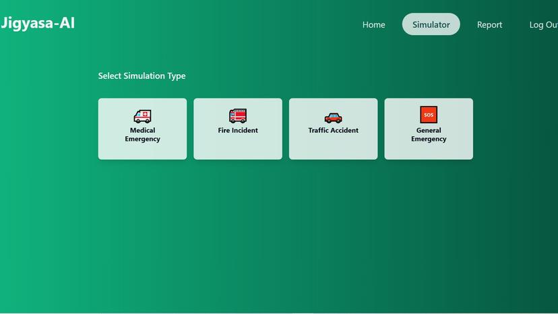Click the 'Select Simulation Type' heading
Screen dimensions: 558x314
(142, 76)
